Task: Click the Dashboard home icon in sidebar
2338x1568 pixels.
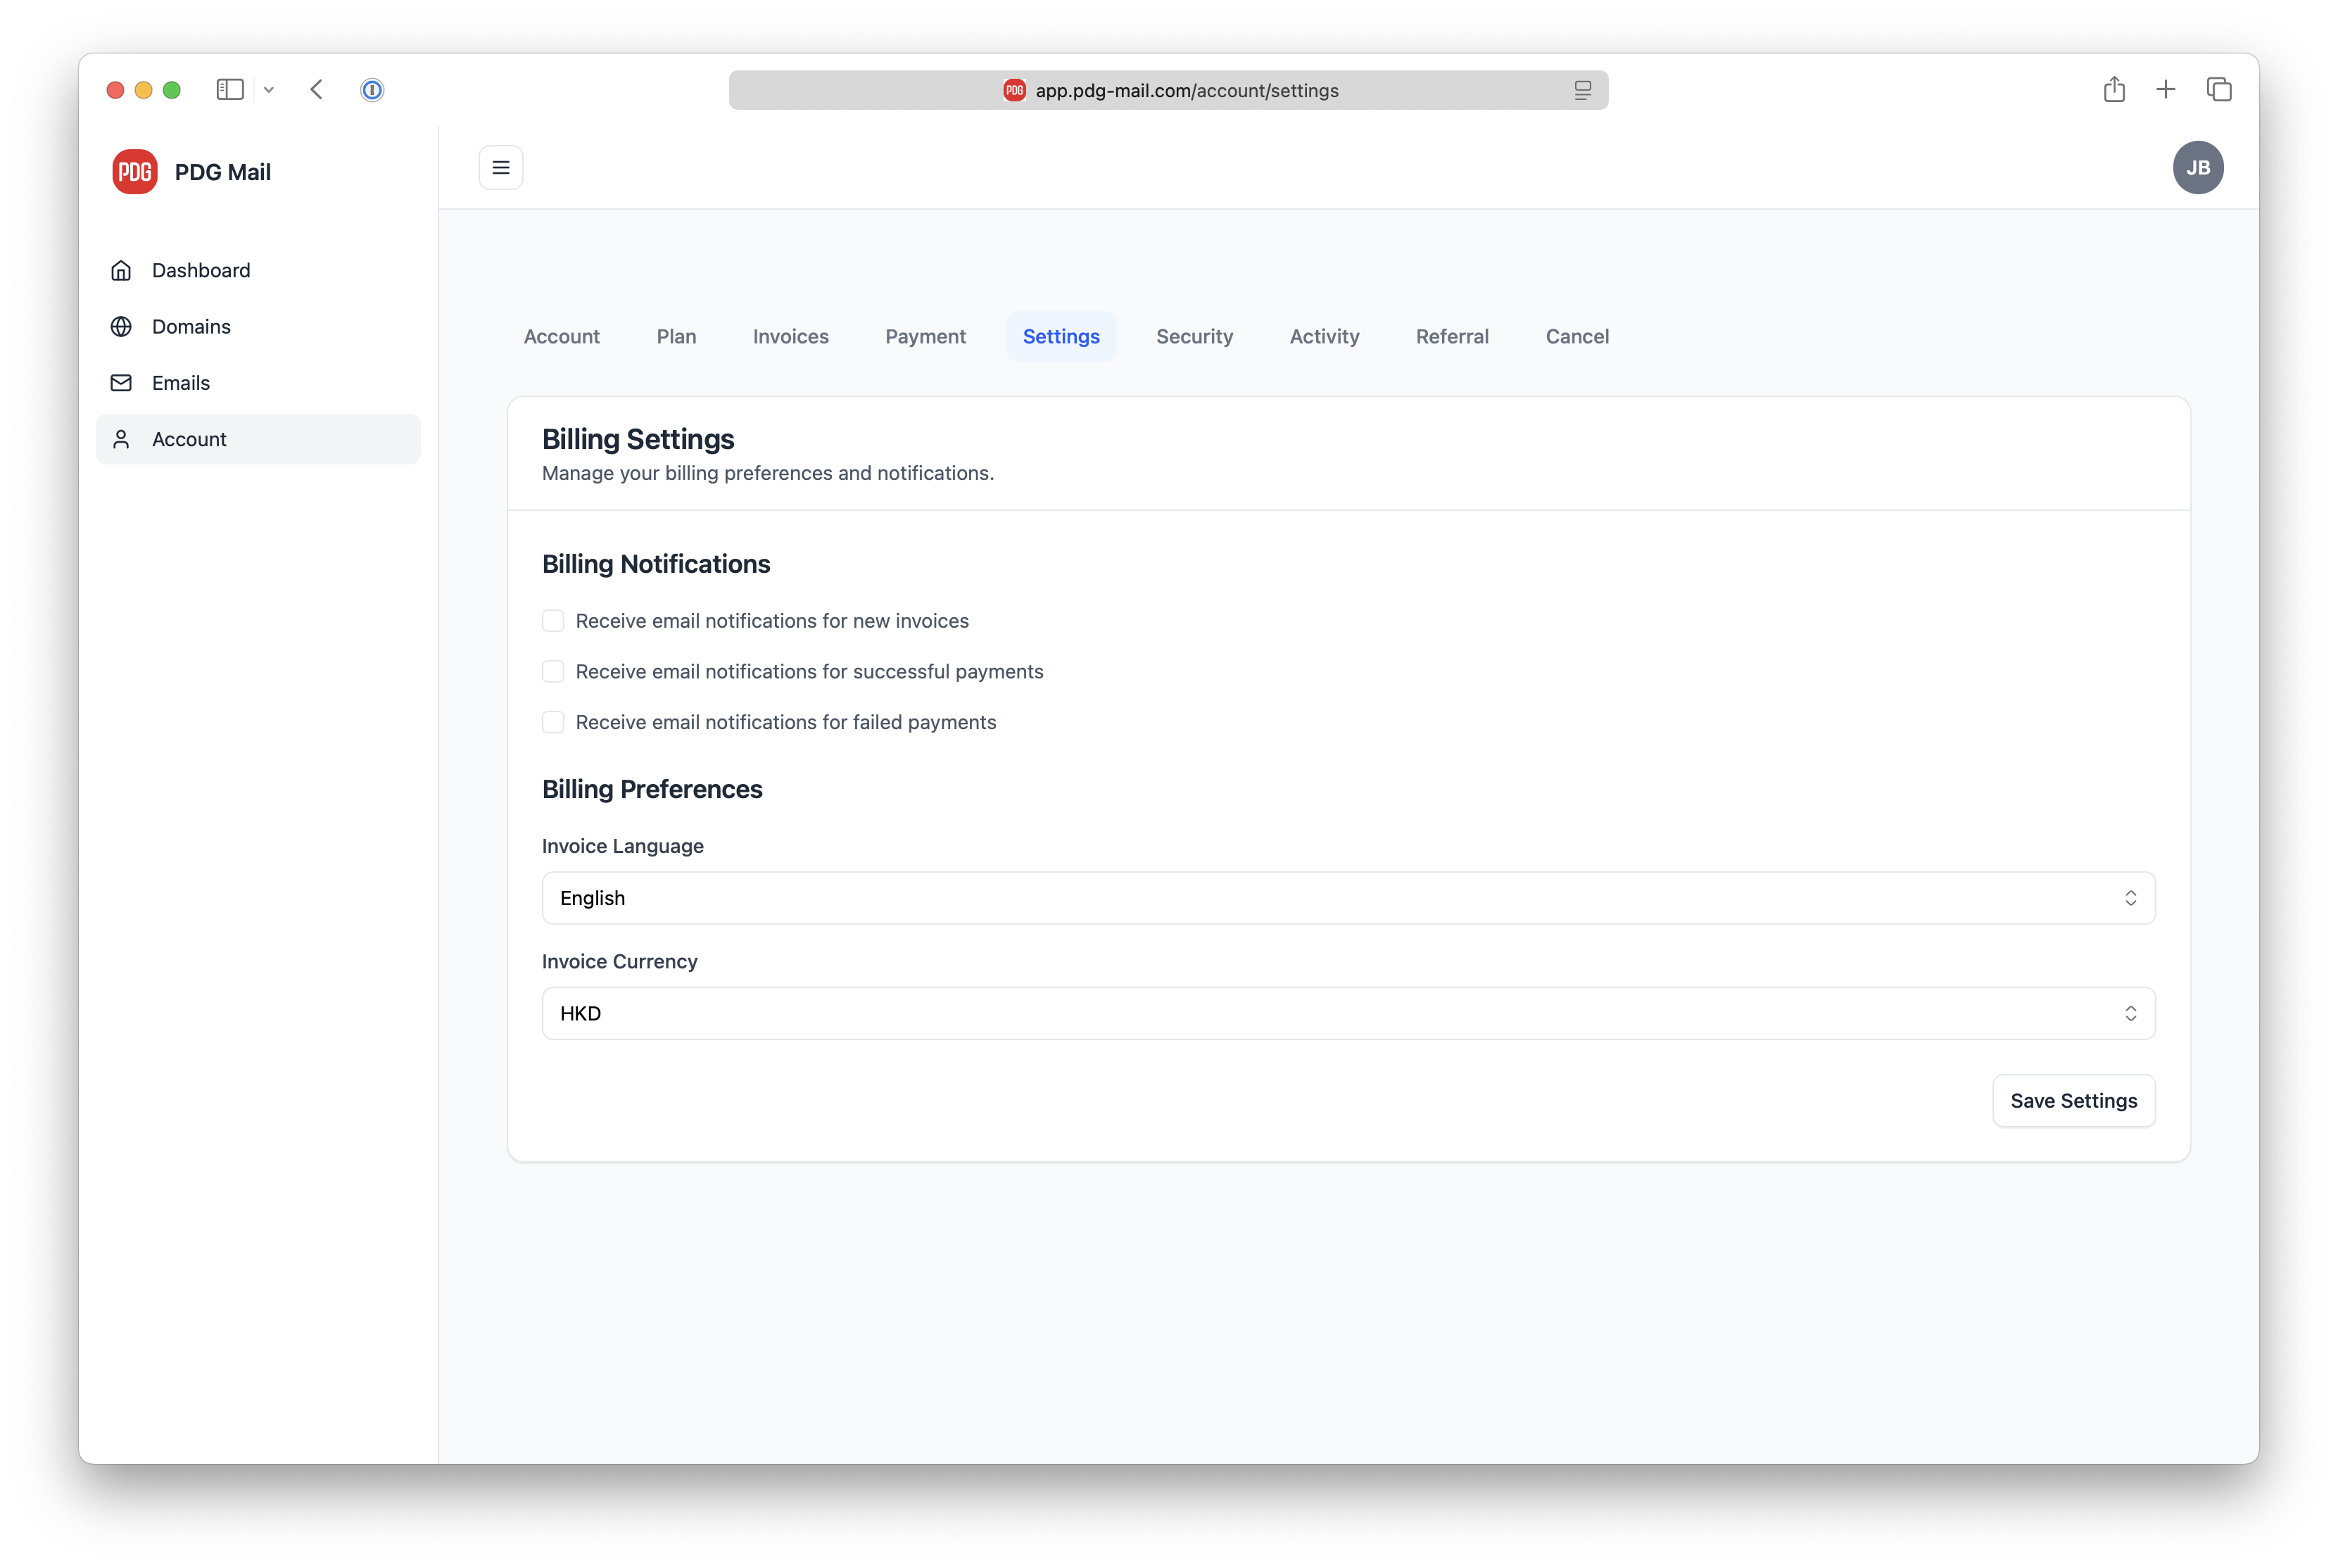Action: coord(121,270)
